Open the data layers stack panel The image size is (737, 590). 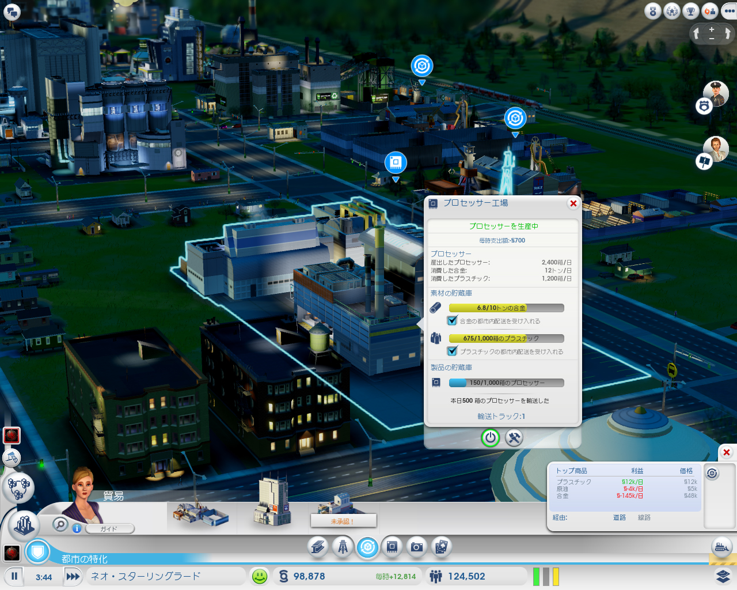click(x=723, y=576)
